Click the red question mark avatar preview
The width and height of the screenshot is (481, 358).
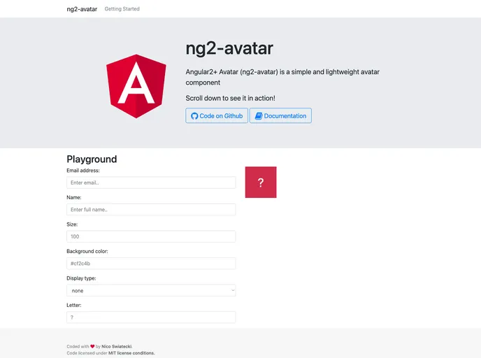pos(261,182)
